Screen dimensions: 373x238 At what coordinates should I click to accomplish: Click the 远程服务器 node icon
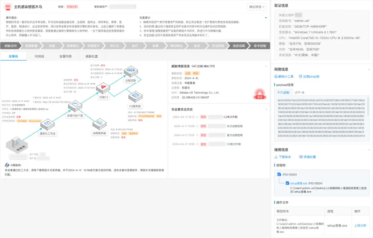pyautogui.click(x=99, y=123)
